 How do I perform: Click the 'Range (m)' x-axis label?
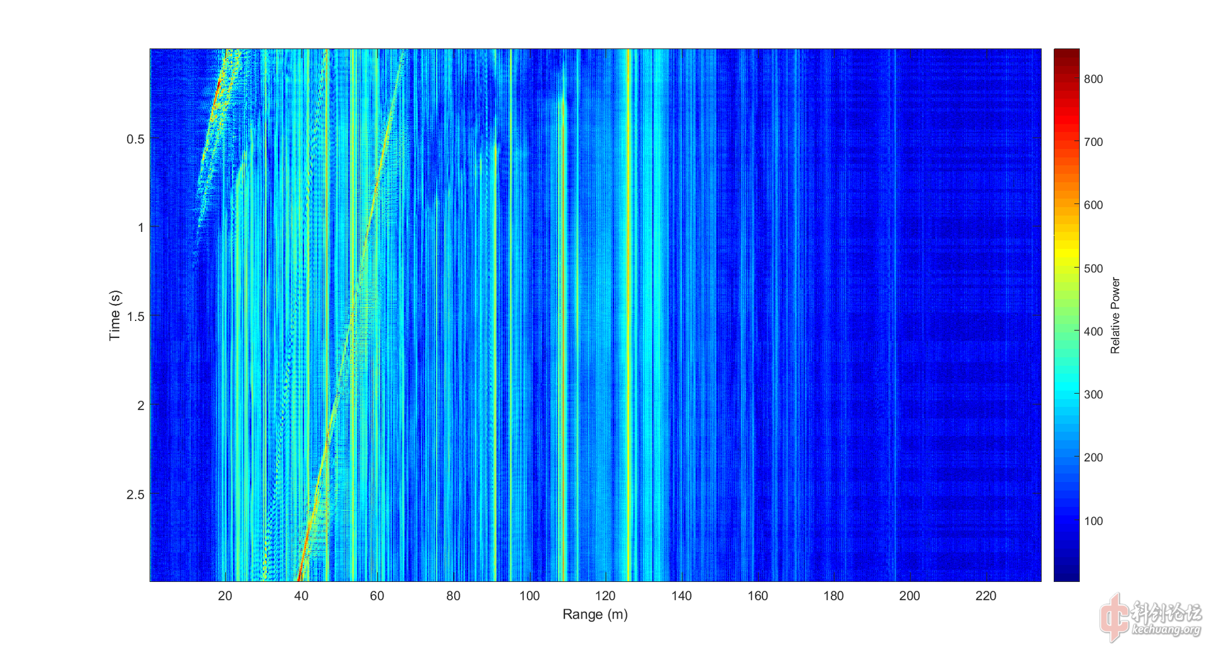[594, 614]
